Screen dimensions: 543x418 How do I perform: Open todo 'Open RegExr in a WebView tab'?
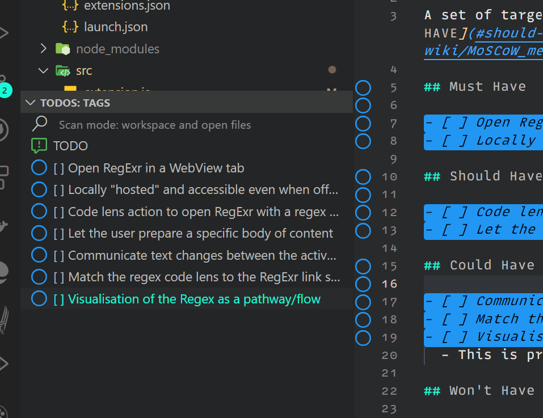[x=149, y=168]
